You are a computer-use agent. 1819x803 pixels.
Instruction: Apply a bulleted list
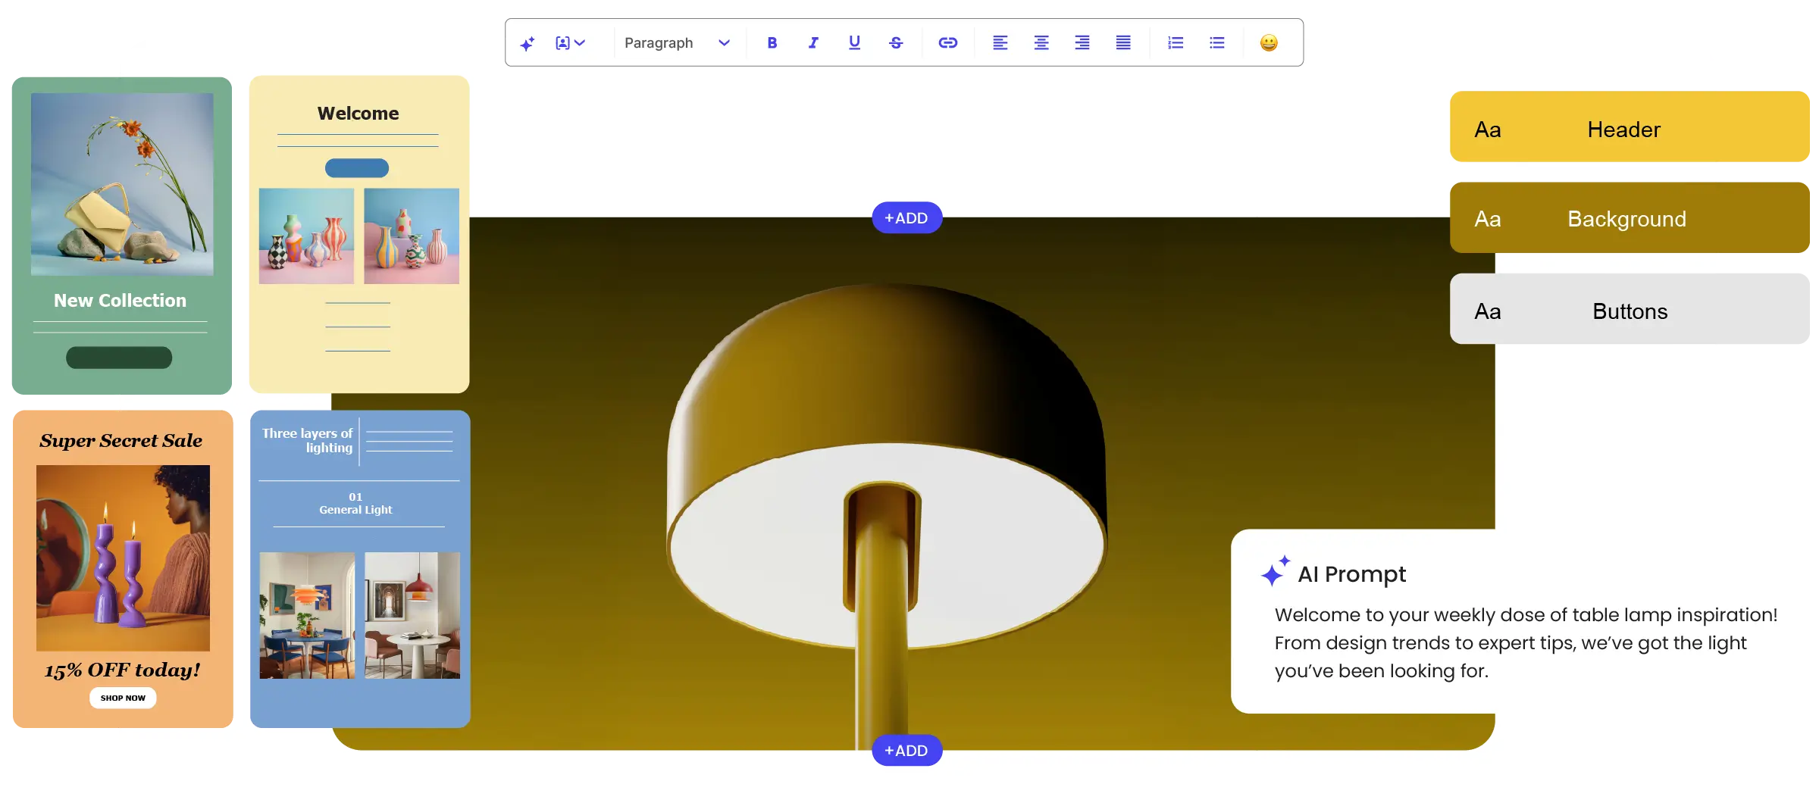click(x=1216, y=43)
